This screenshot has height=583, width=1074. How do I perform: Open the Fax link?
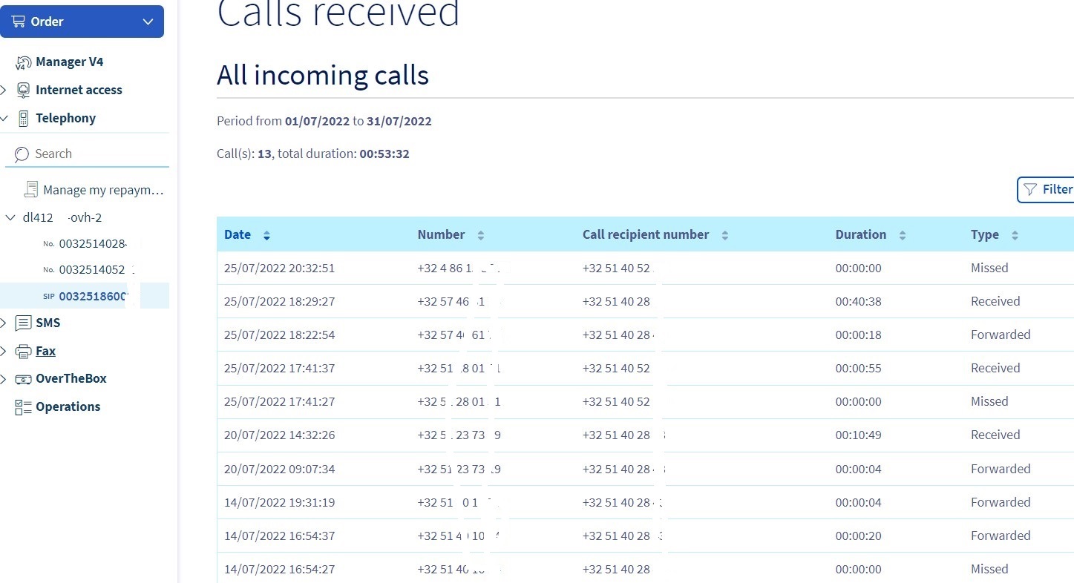pos(46,351)
